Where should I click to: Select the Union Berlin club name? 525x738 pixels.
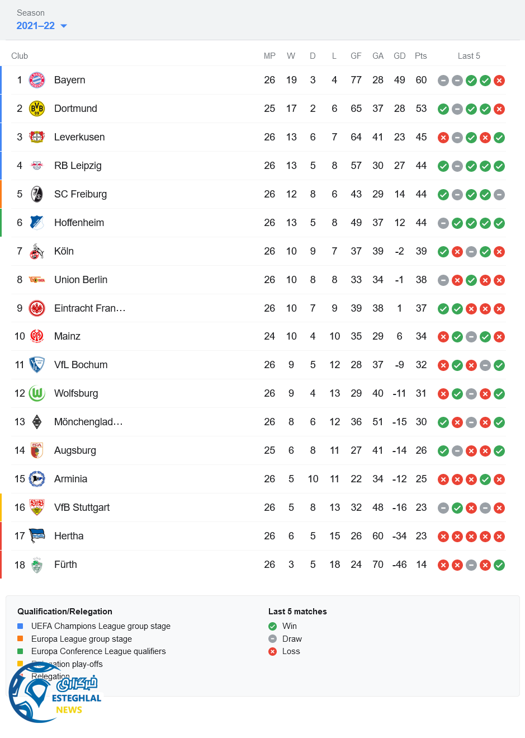81,280
